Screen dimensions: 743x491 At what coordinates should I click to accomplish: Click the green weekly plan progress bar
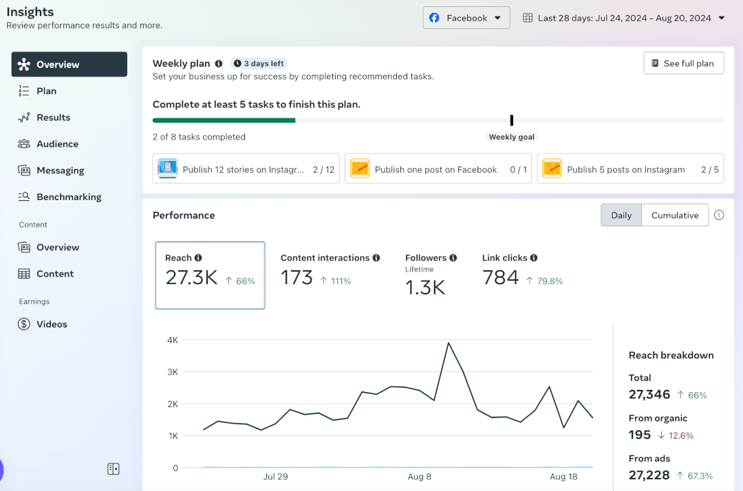pyautogui.click(x=224, y=121)
